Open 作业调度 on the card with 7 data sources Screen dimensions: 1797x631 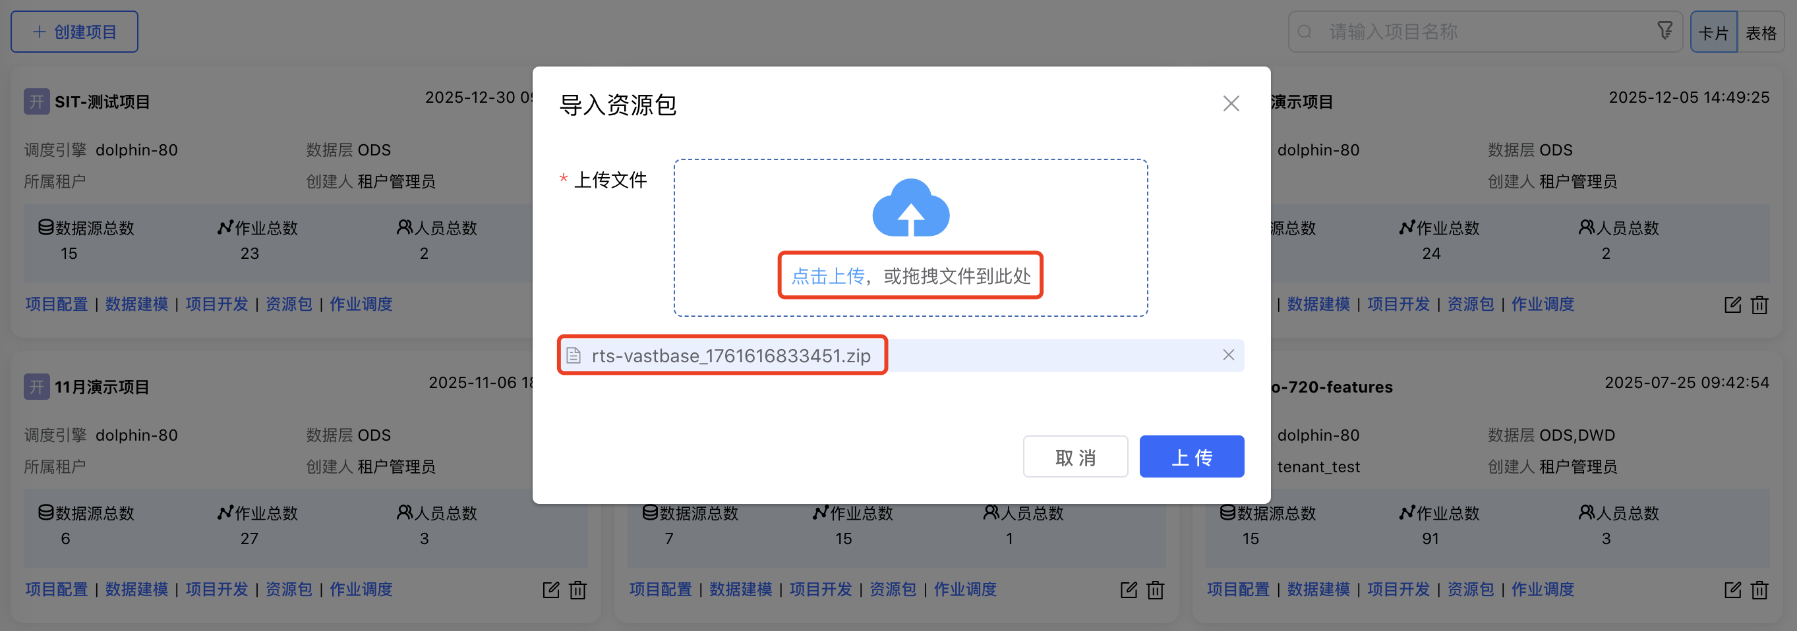click(x=965, y=589)
